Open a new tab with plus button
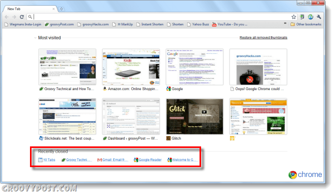Screen dimensions: 336x194 62,9
